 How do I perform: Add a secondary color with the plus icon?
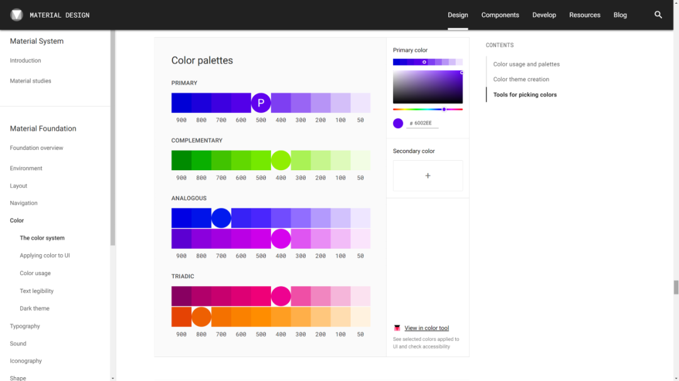[428, 176]
